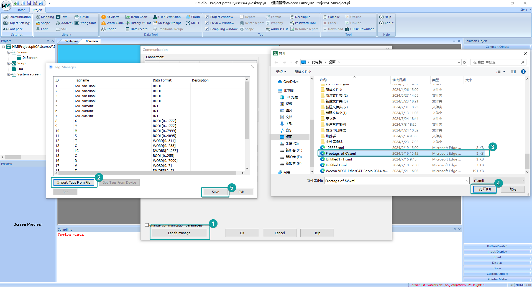Screen dimensions: 532x287
Task: Open the Bit Alarm tool
Action: tap(110, 17)
